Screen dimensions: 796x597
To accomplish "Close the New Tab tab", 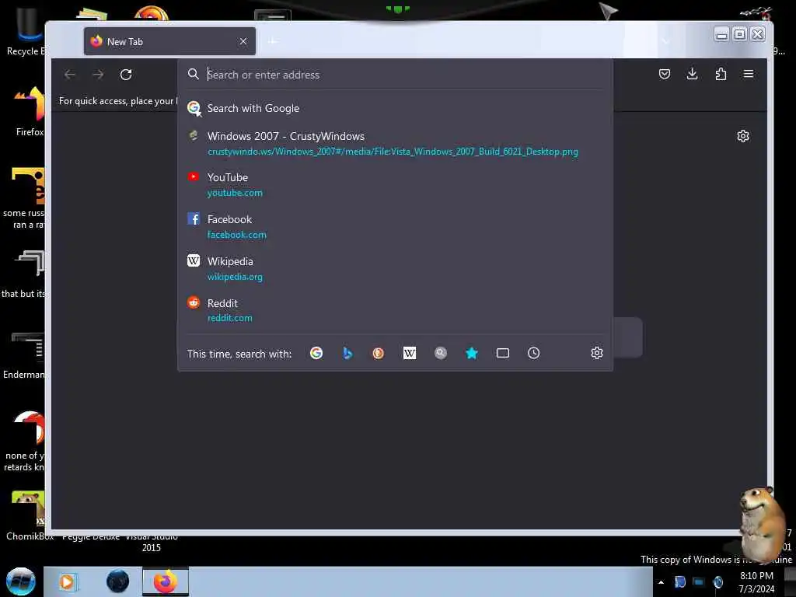I will coord(243,41).
